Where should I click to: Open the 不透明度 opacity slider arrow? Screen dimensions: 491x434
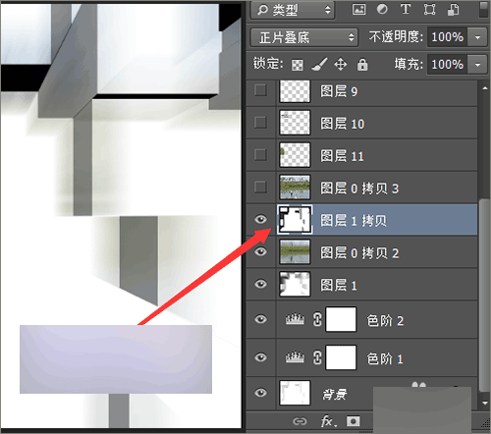478,37
